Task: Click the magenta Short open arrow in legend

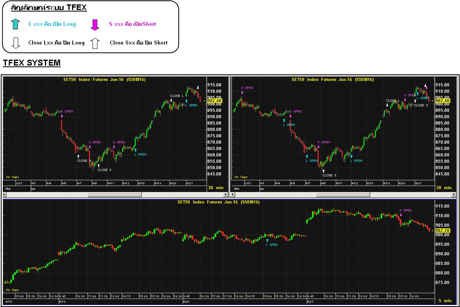Action: click(95, 25)
